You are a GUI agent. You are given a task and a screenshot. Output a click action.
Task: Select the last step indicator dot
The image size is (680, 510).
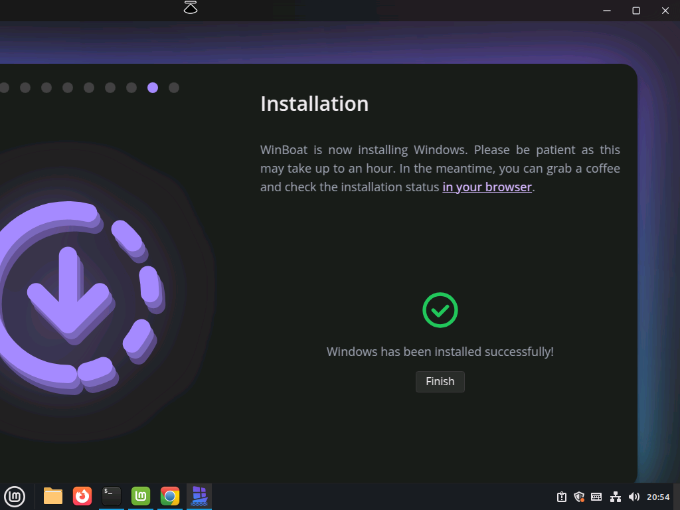(x=174, y=88)
